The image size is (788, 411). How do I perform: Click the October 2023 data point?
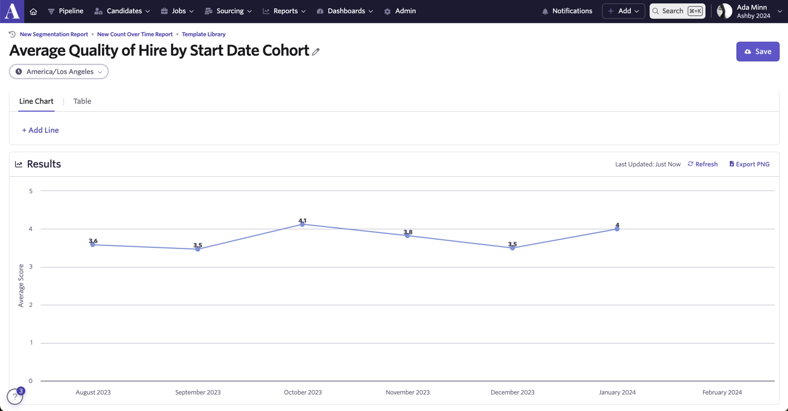302,224
